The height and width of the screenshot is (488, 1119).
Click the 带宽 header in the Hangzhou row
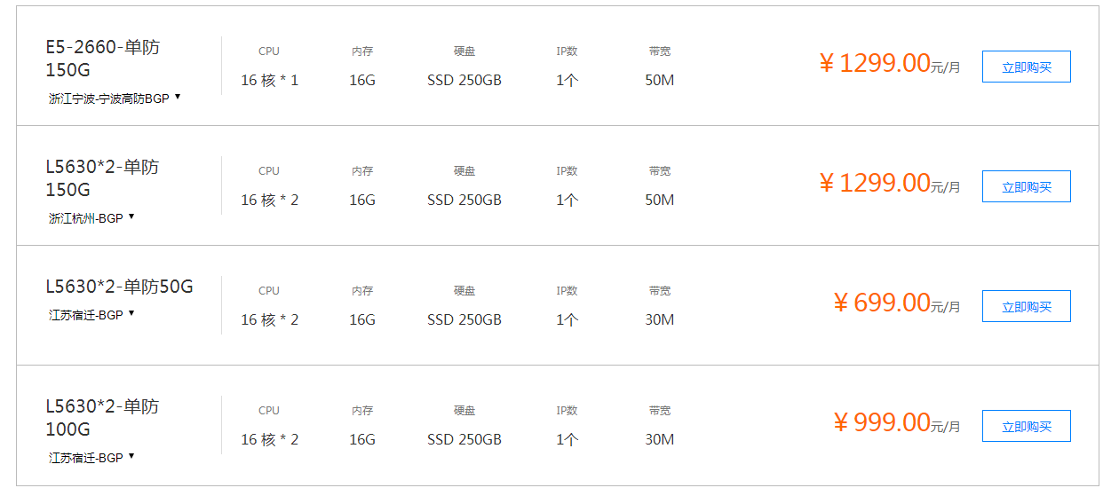[x=659, y=171]
